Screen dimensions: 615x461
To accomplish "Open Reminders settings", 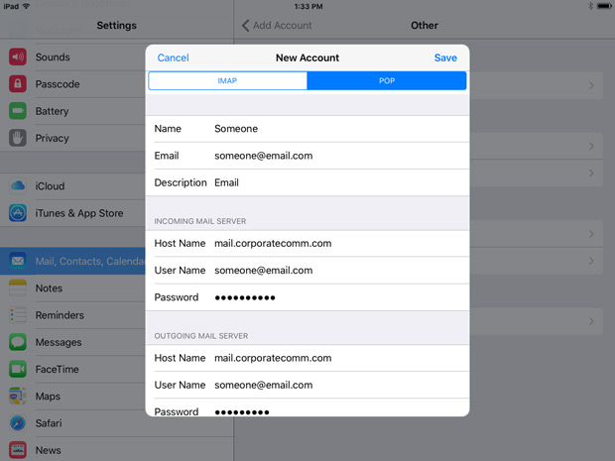I will coord(72,315).
